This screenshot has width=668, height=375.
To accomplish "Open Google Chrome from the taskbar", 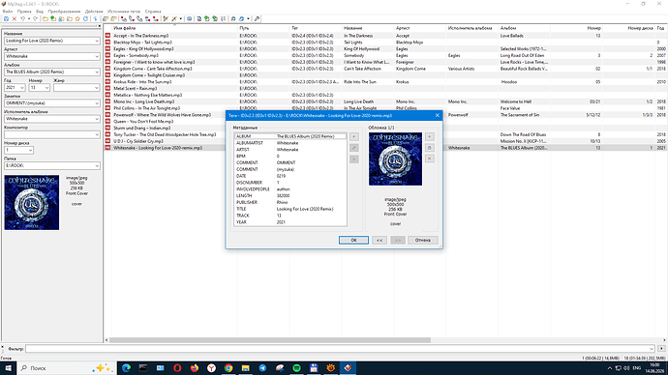I will tap(228, 368).
